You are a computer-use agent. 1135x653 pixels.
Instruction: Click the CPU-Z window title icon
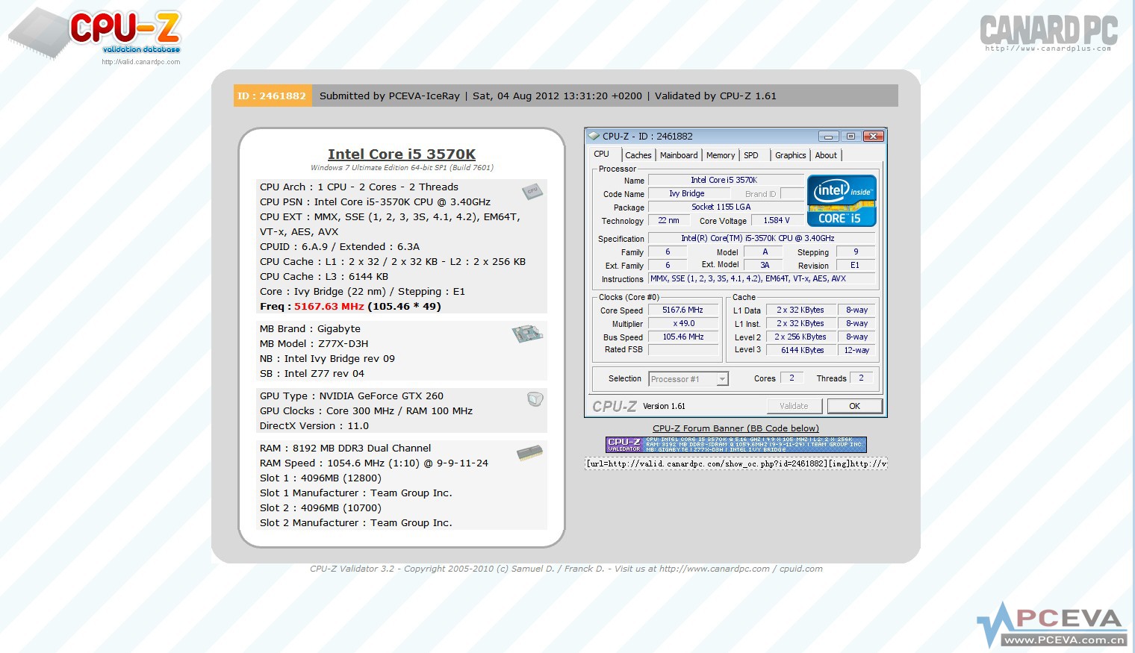point(594,136)
